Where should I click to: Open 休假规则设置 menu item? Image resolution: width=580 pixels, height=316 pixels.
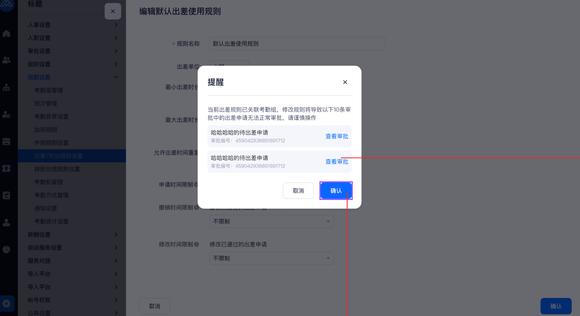52,143
